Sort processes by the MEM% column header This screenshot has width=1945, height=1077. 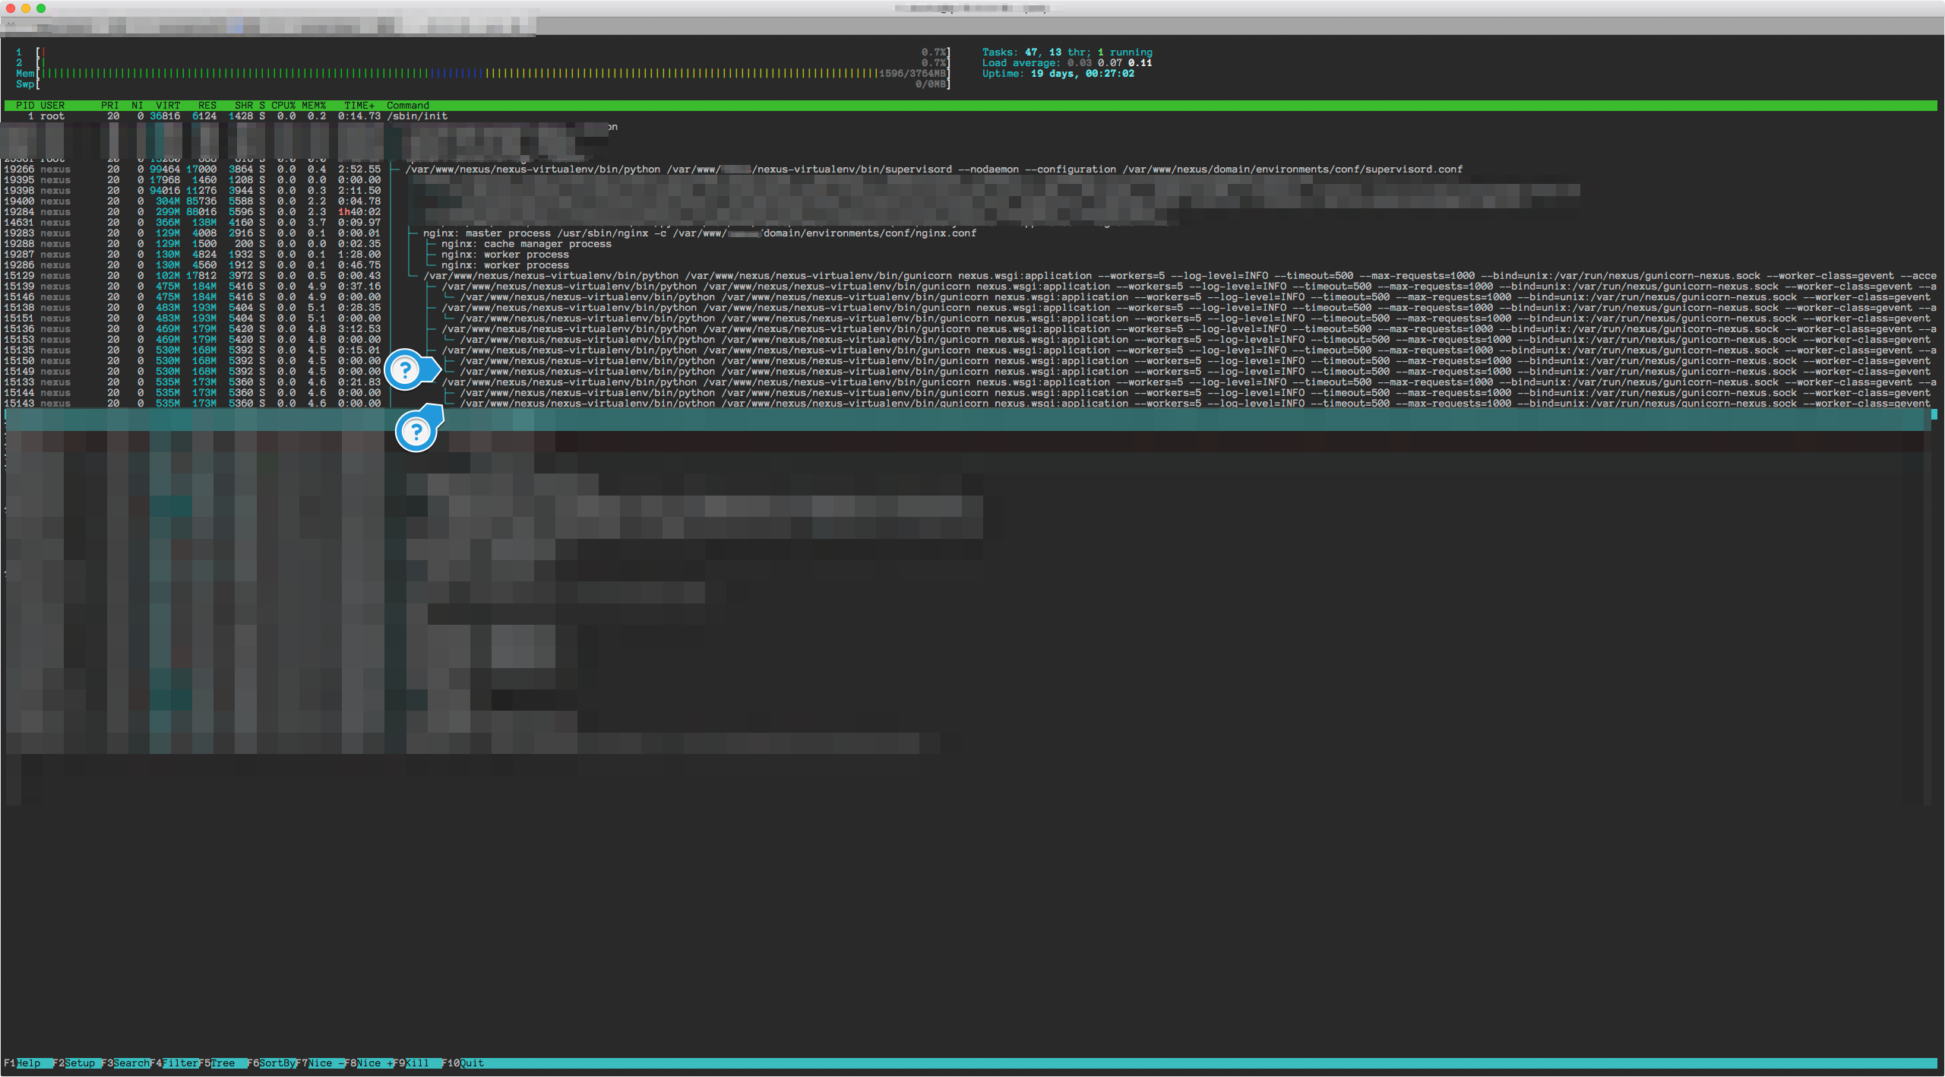click(x=315, y=105)
